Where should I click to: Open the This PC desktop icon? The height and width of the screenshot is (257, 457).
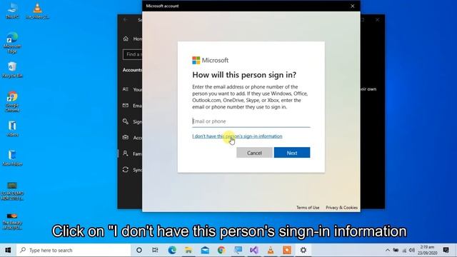coord(12,11)
